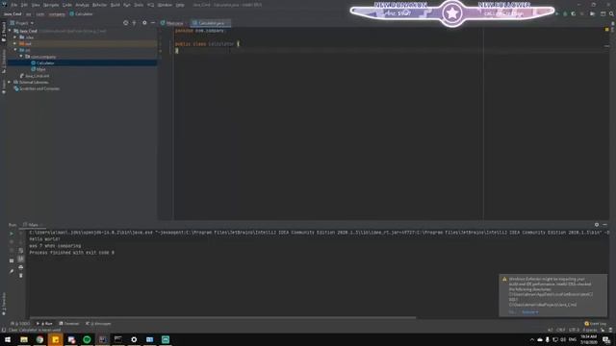The image size is (616, 346).
Task: Hide the Project panel with minimize icon
Action: [x=153, y=23]
